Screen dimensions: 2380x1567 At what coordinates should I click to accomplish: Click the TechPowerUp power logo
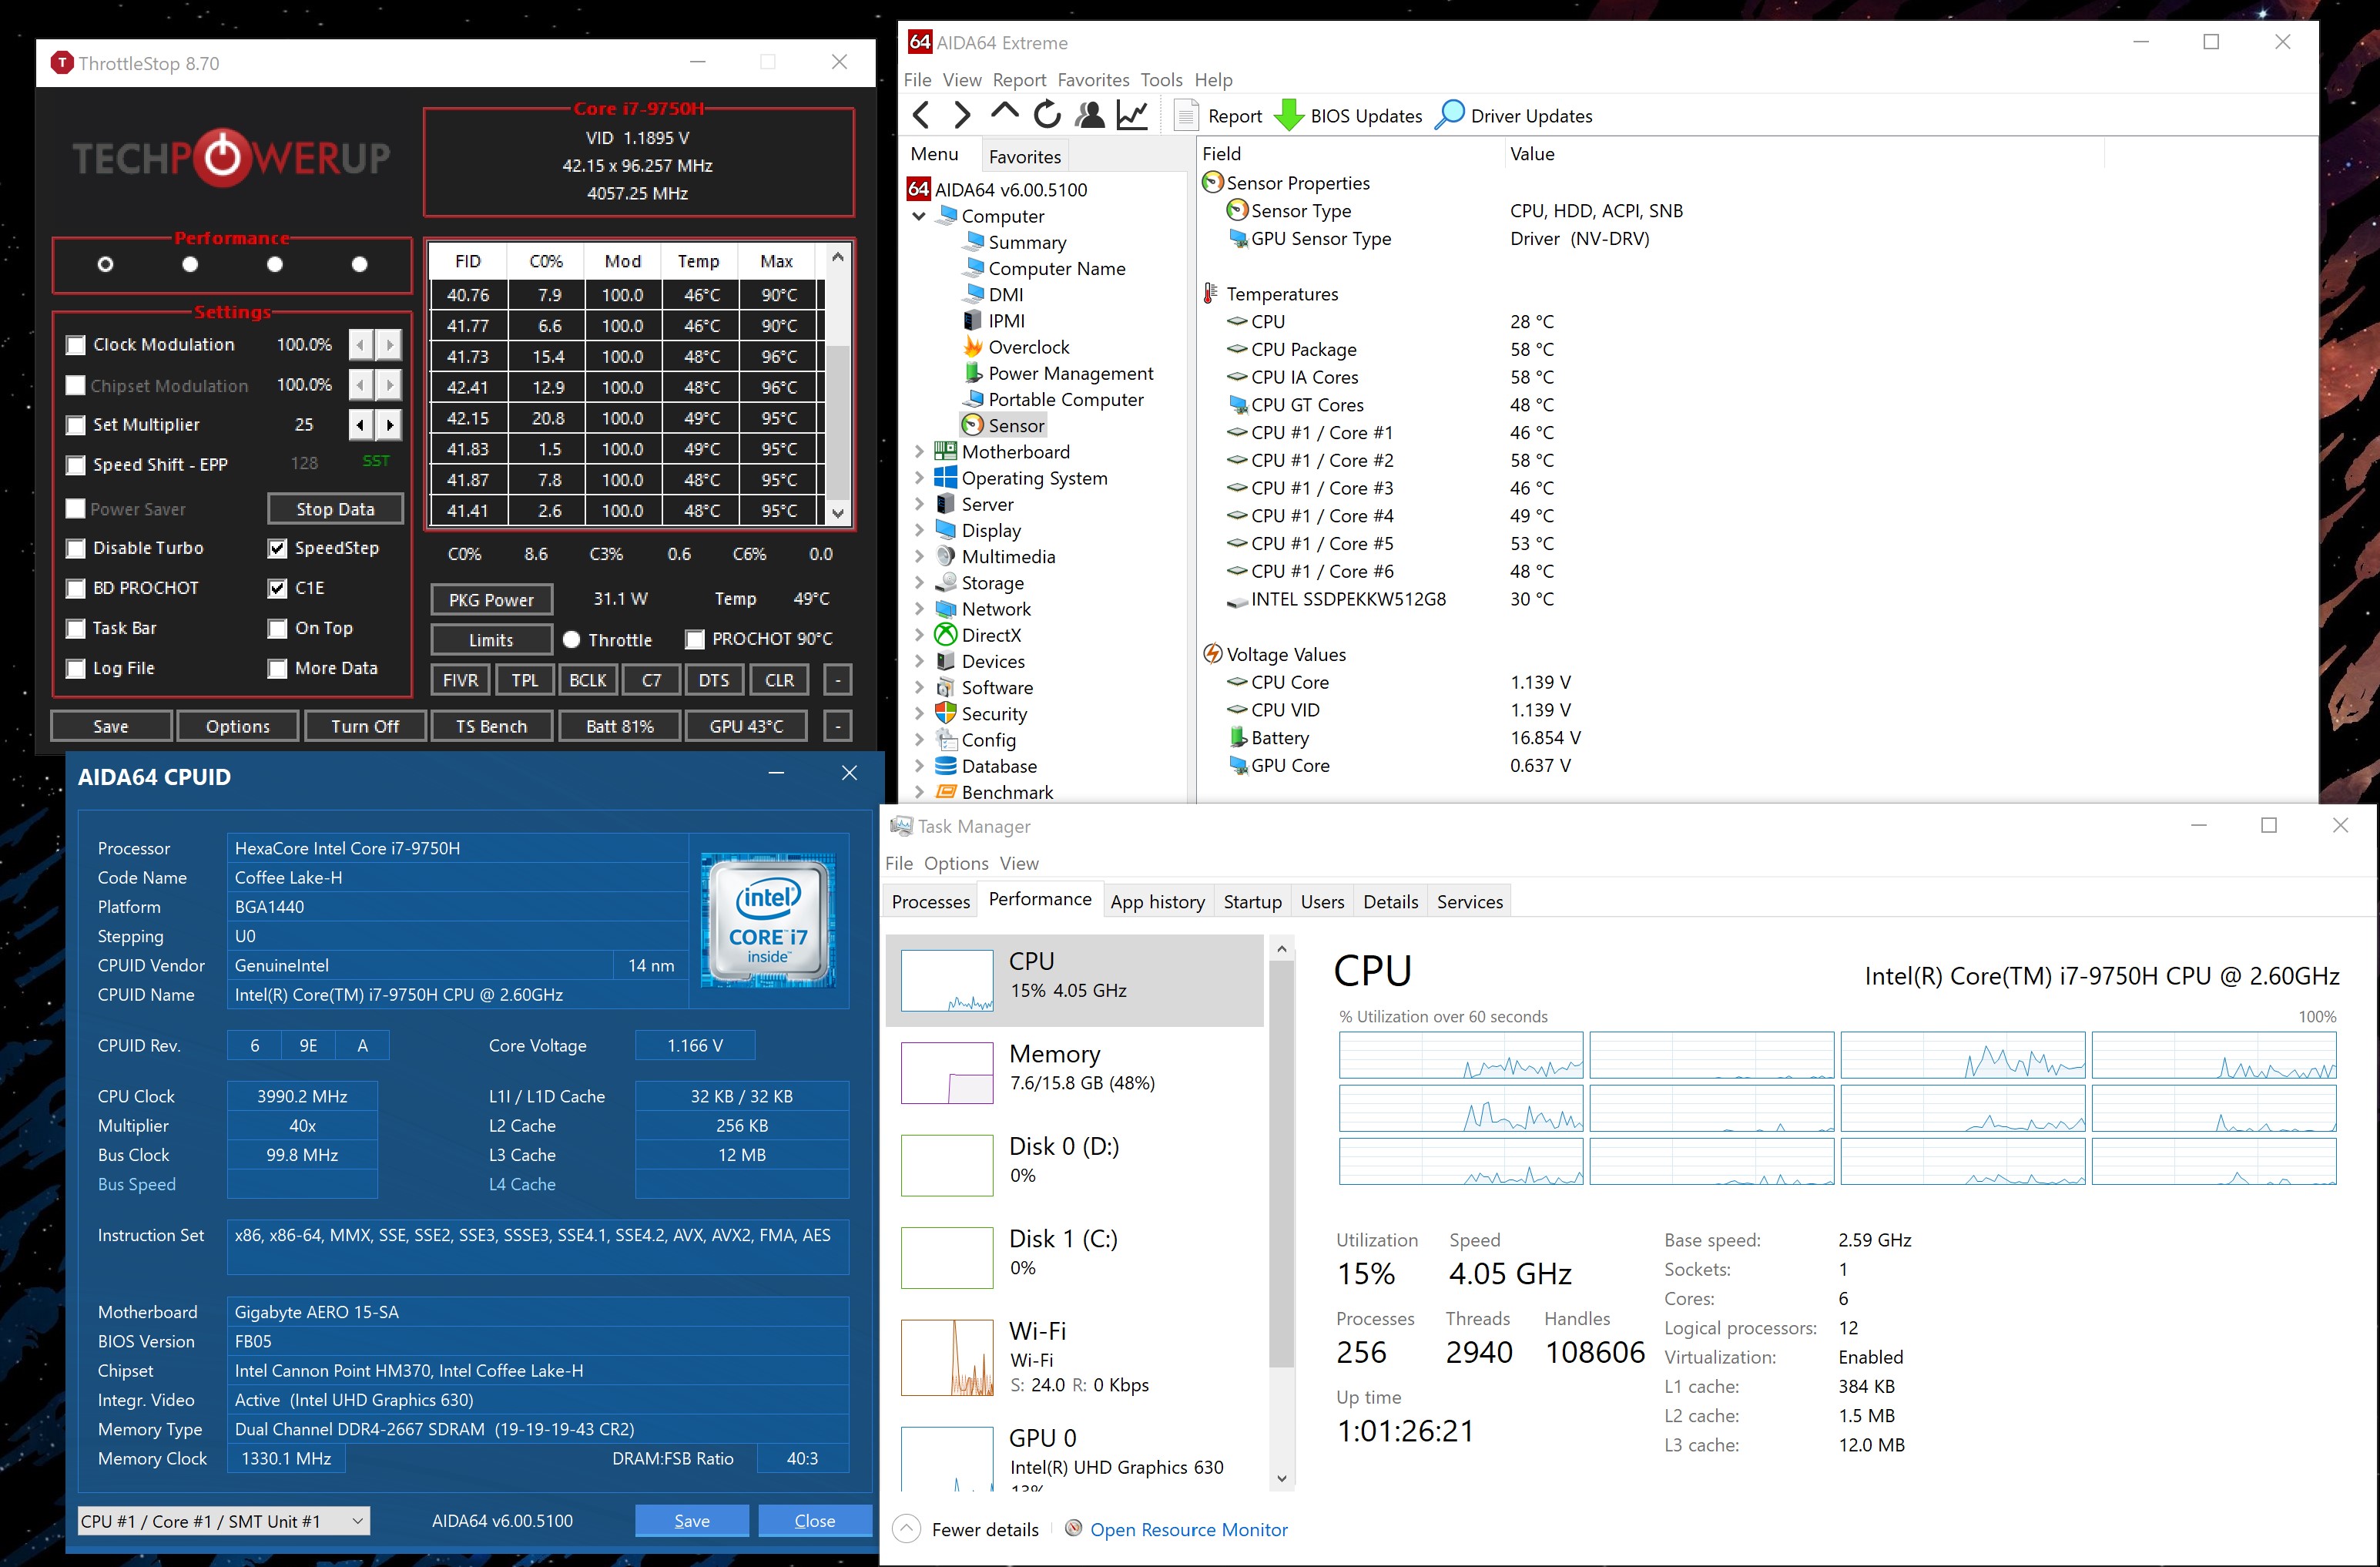(x=223, y=157)
